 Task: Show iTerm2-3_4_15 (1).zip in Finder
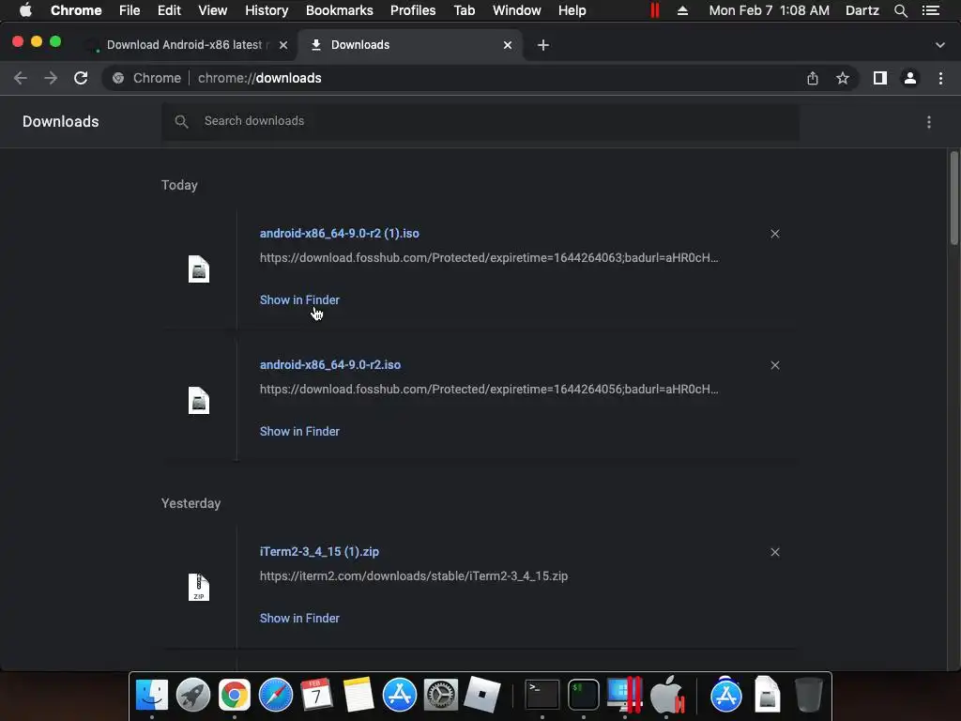[299, 618]
